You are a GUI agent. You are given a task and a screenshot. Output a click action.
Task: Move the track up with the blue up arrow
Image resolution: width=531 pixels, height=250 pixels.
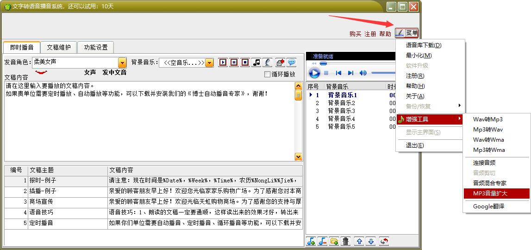point(359,241)
